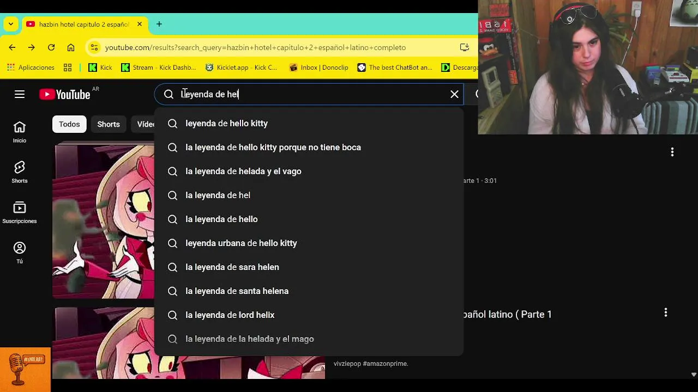698x392 pixels.
Task: Choose suggestion about hello kitty sin boca
Action: coord(309,148)
